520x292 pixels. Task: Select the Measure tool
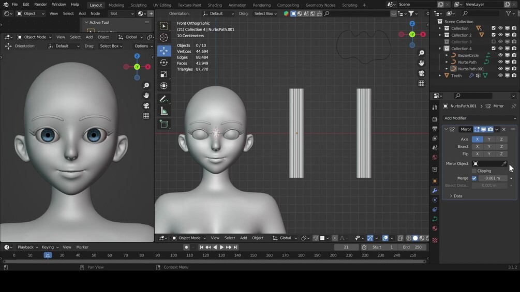pos(164,111)
